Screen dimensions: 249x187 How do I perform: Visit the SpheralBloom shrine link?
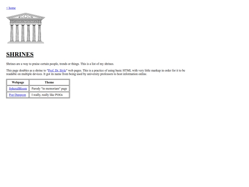click(18, 89)
